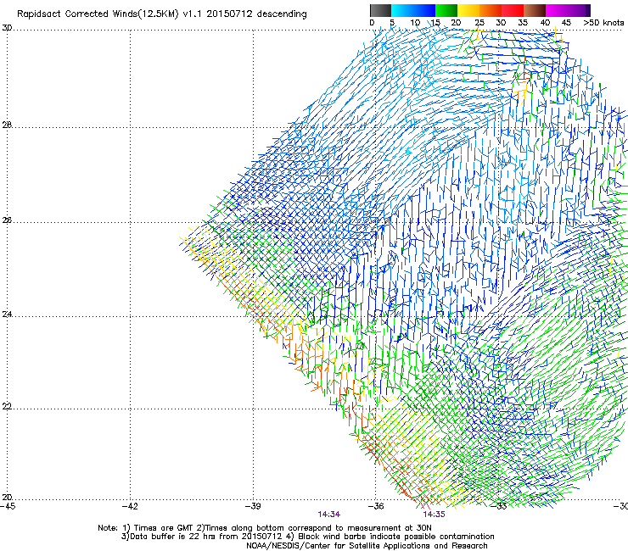Click the orange 25–30 knots color bar segment
Screen dimensions: 628x551
491,10
